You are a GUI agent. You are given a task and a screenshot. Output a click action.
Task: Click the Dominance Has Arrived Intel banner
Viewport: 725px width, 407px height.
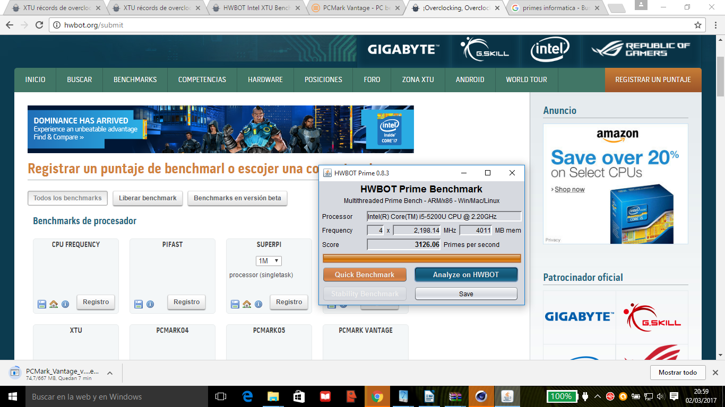coord(221,129)
